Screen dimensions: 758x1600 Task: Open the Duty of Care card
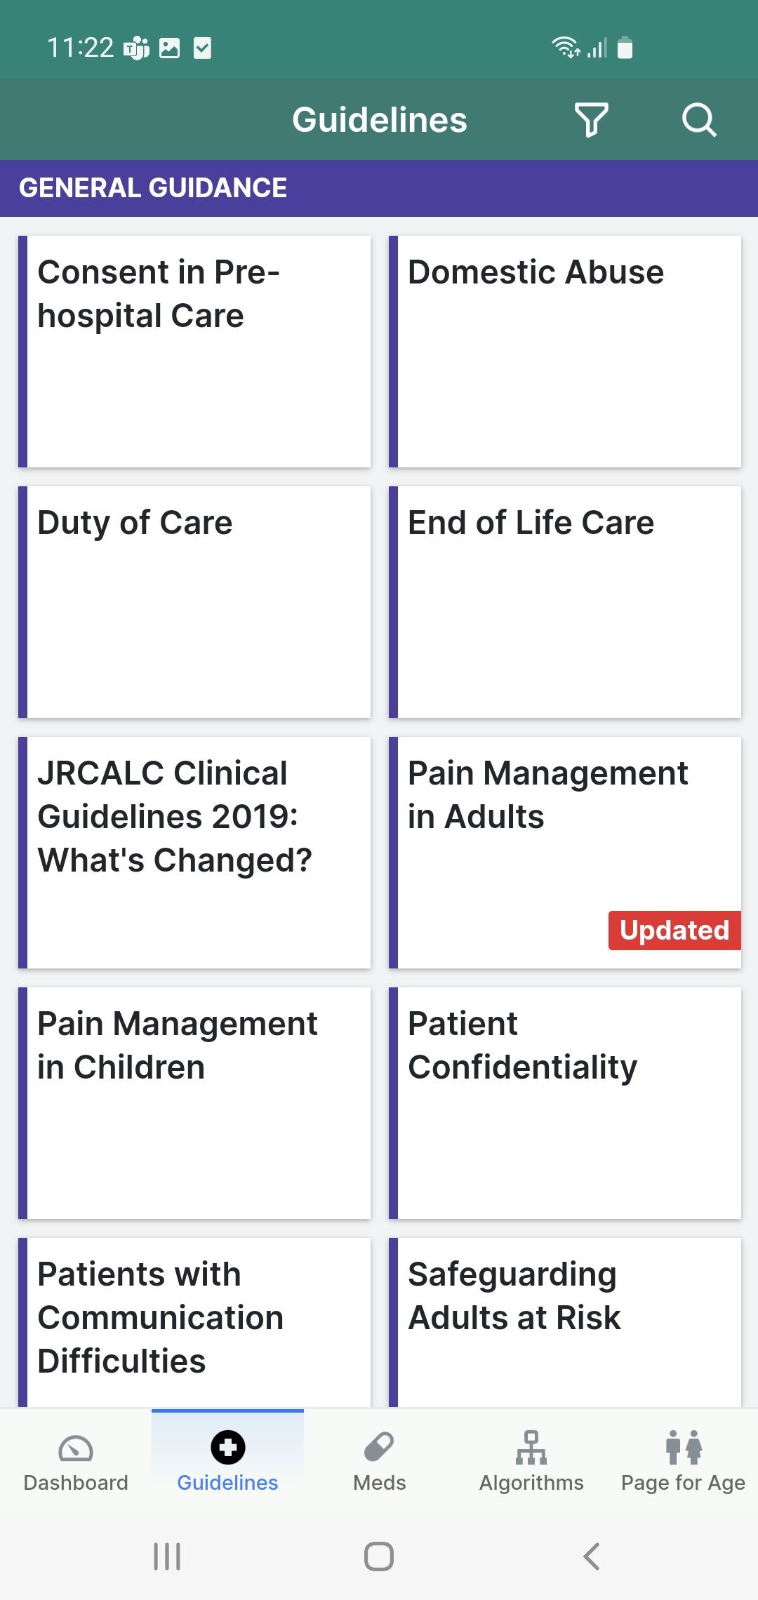click(x=194, y=602)
